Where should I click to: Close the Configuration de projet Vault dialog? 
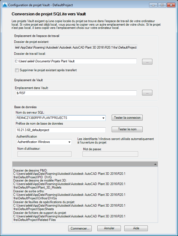pyautogui.click(x=171, y=5)
